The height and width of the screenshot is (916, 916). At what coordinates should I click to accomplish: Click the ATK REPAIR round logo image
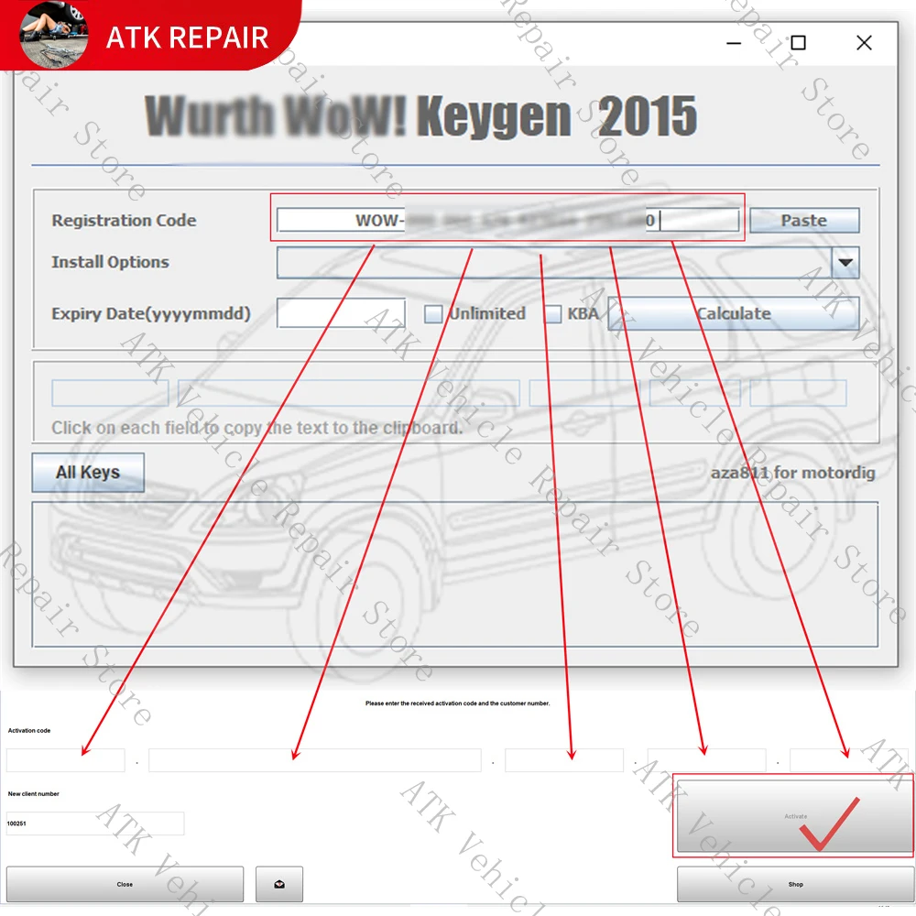[53, 35]
